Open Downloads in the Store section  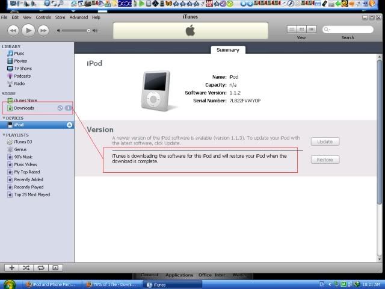click(x=24, y=108)
